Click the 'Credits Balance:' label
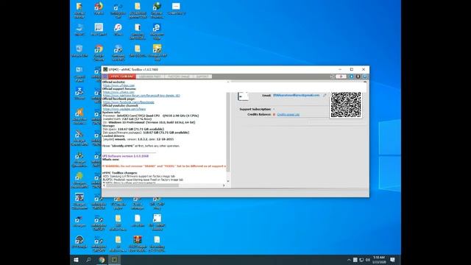This screenshot has height=265, width=471. click(x=259, y=115)
